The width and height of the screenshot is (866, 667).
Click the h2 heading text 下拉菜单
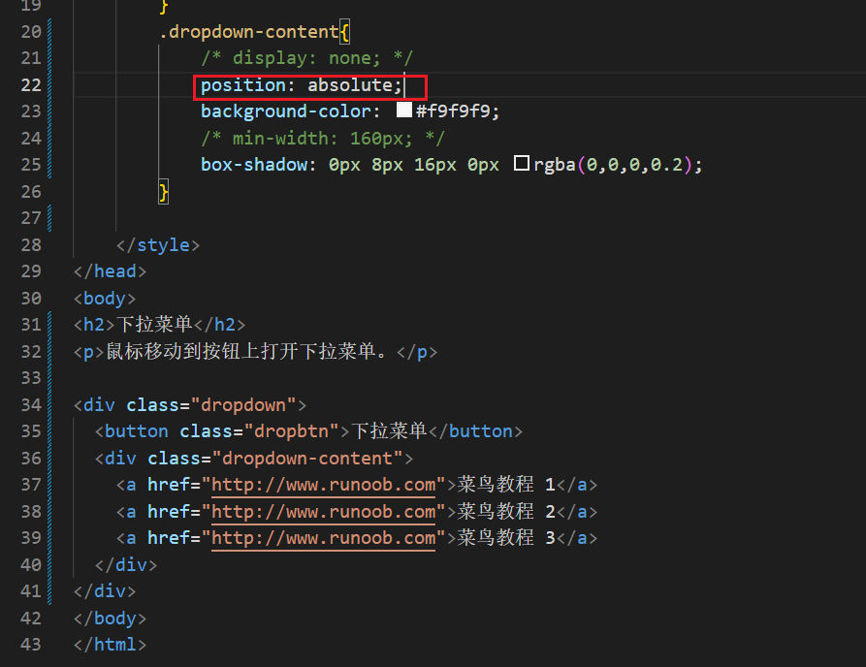point(154,324)
